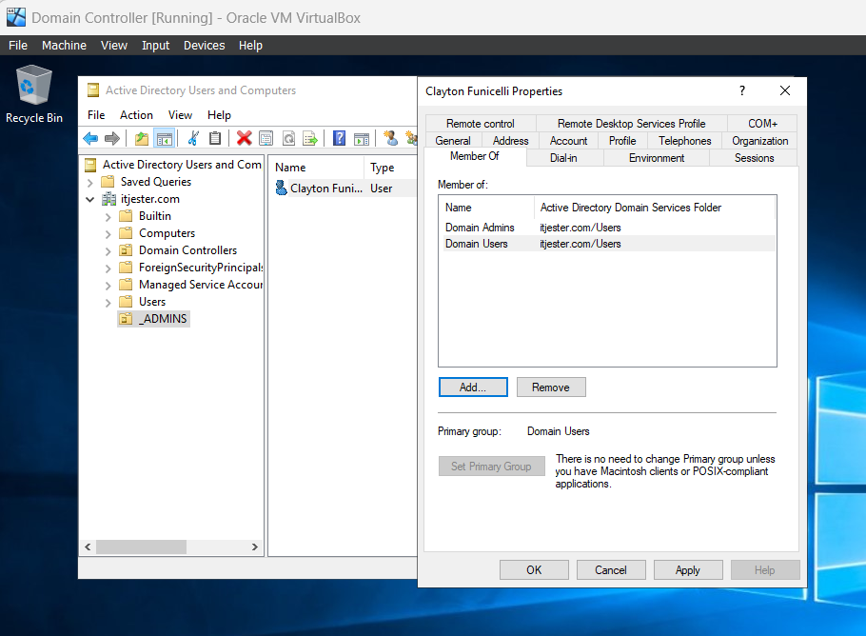The image size is (866, 636).
Task: Open the Input menu in VirtualBox
Action: tap(155, 46)
